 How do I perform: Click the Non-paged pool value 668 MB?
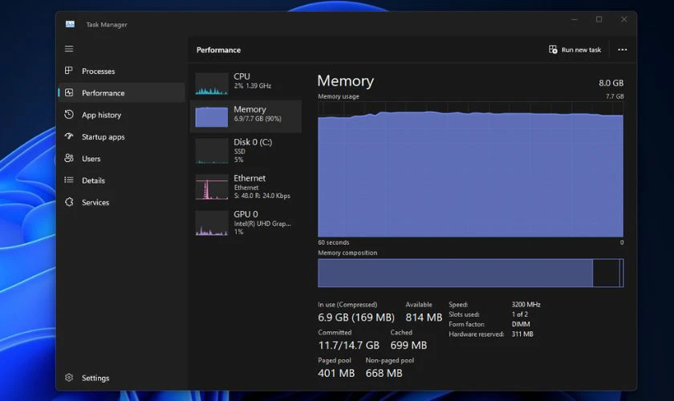tap(384, 373)
